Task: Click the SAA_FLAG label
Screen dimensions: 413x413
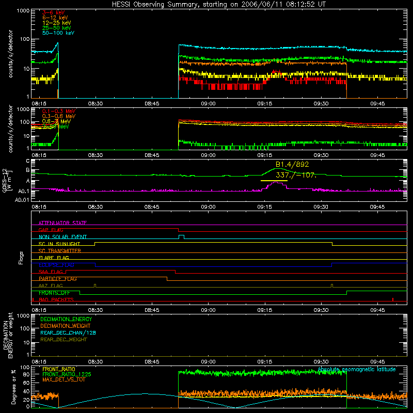Action: pos(51,272)
